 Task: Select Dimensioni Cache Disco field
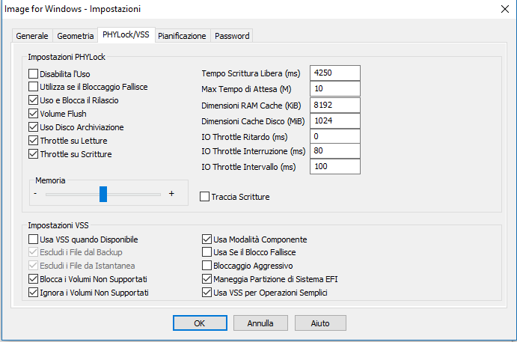(x=335, y=120)
